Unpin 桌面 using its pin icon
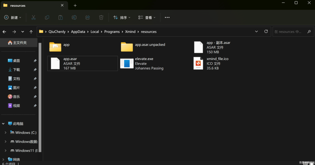The image size is (315, 165). point(35,61)
